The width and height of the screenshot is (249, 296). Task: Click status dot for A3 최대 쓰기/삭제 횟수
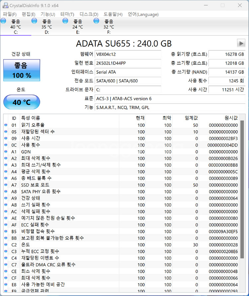pyautogui.click(x=6, y=165)
